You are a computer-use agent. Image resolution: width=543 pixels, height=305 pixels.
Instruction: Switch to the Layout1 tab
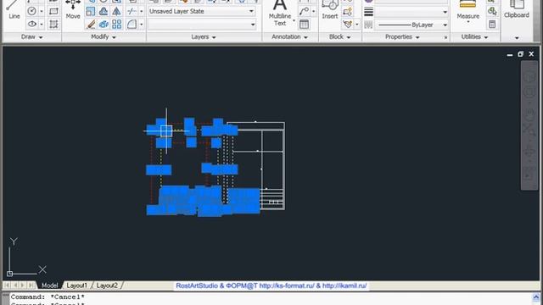(x=77, y=286)
